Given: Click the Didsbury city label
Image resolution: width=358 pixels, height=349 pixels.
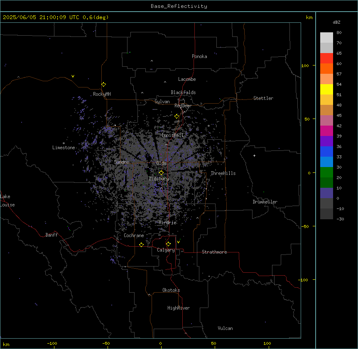Looking at the screenshot, I should coord(159,179).
